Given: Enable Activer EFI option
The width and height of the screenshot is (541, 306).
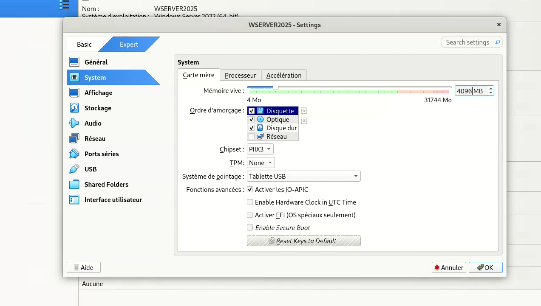Looking at the screenshot, I should [x=250, y=215].
